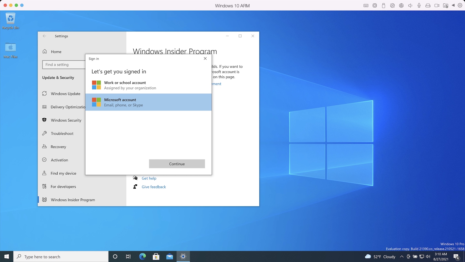Click the CPU chip icon in Parallels toolbar
Image resolution: width=465 pixels, height=262 pixels.
pos(375,6)
